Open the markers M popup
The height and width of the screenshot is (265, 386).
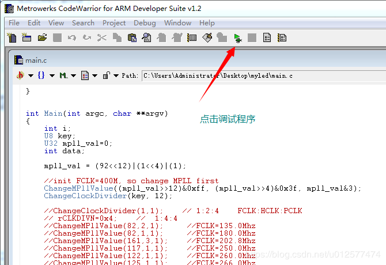point(67,75)
